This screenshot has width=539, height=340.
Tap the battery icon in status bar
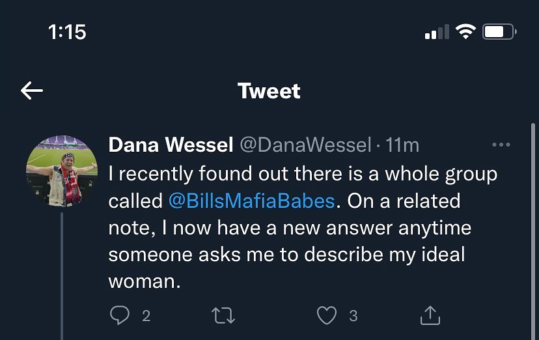(499, 31)
